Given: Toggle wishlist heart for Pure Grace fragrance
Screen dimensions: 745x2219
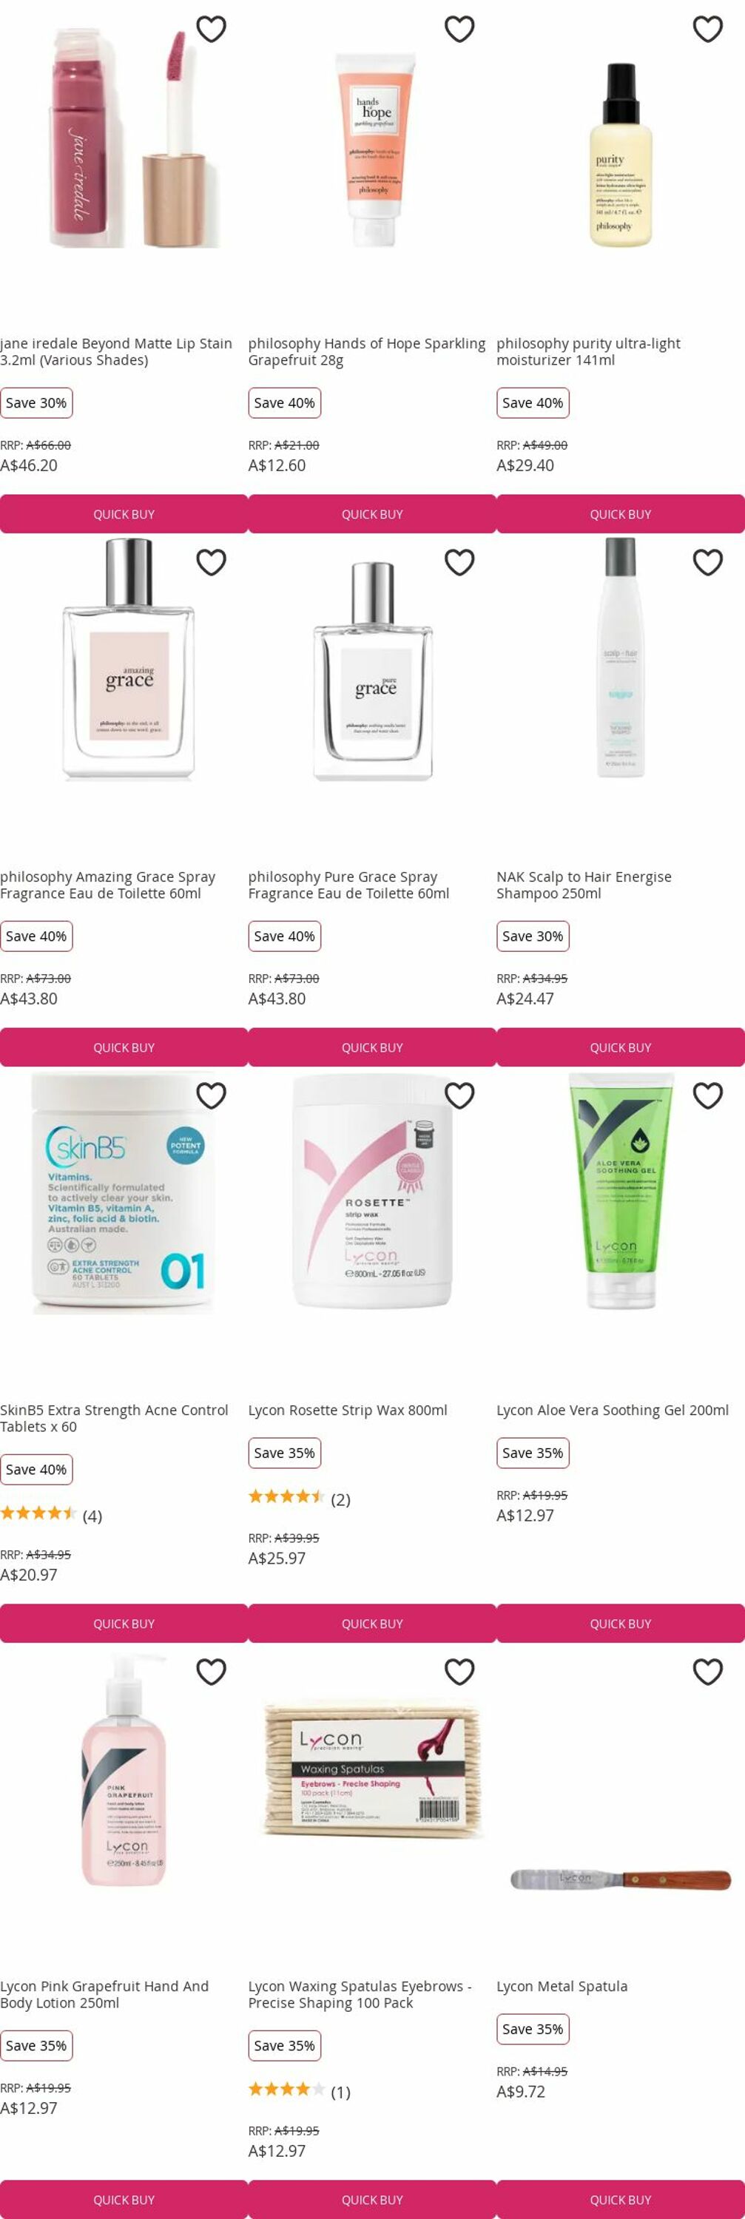Looking at the screenshot, I should click(459, 562).
